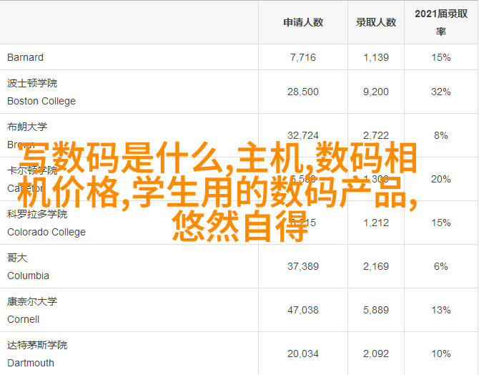Click the 录取人数 column header
Image resolution: width=479 pixels, height=375 pixels.
376,22
